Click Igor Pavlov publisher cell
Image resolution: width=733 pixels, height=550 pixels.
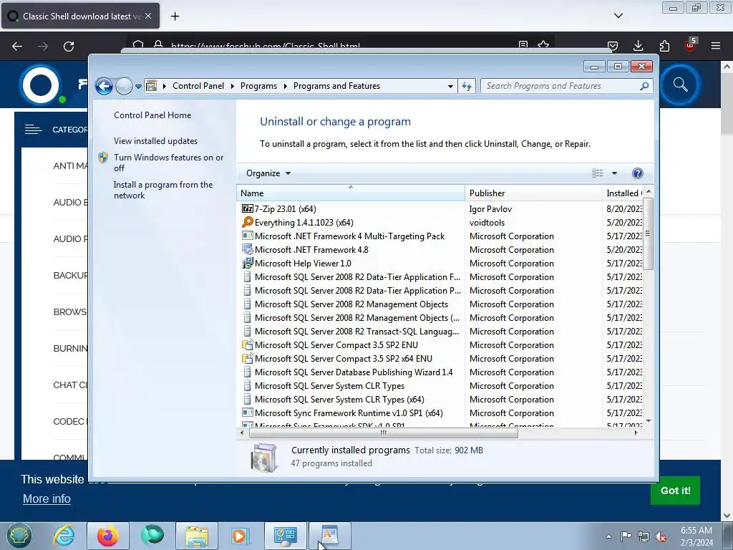click(x=490, y=209)
